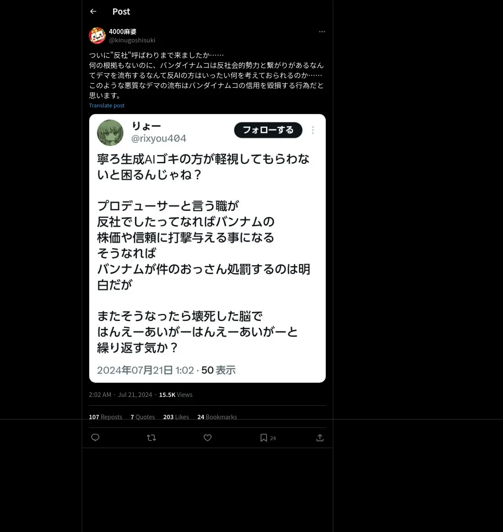Click the 4000麻婆 display name
This screenshot has width=503, height=532.
click(x=123, y=31)
